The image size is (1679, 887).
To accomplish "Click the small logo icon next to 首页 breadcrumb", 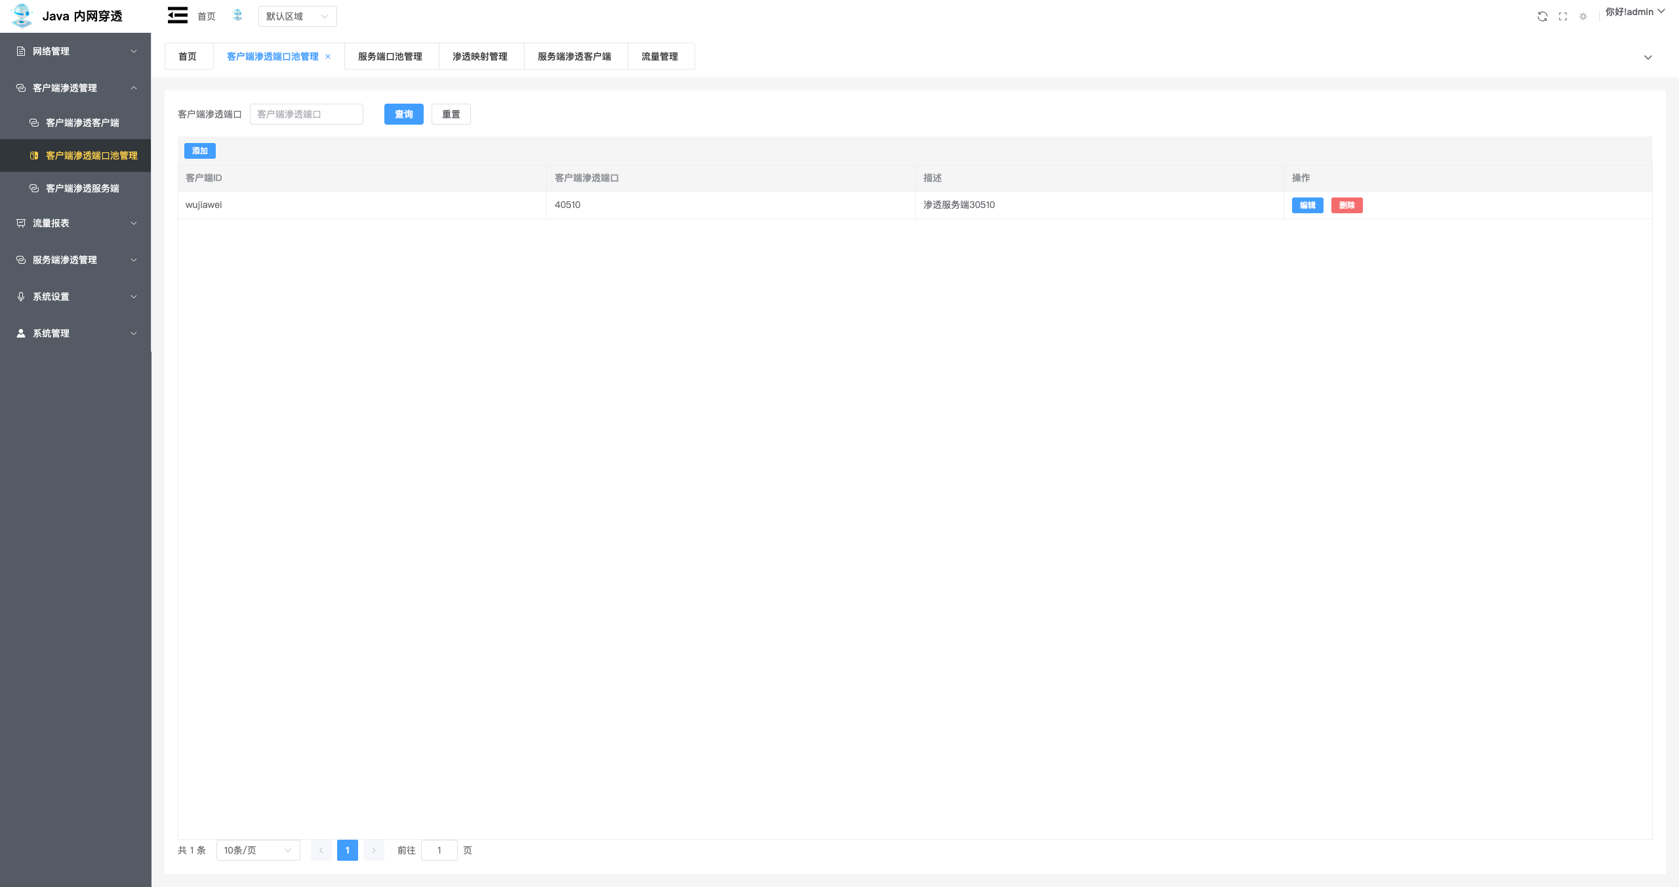I will (x=237, y=15).
